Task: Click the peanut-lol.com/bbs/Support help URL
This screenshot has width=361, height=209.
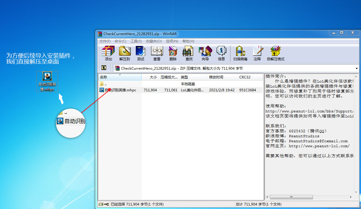Action: point(310,111)
